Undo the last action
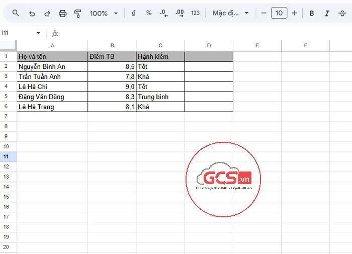This screenshot has height=254, width=352. click(32, 13)
